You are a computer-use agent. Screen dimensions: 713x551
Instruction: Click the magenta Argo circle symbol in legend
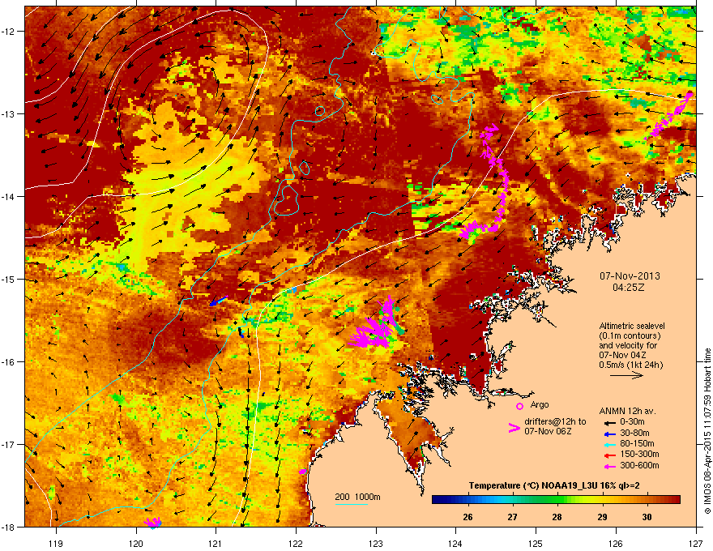(519, 406)
